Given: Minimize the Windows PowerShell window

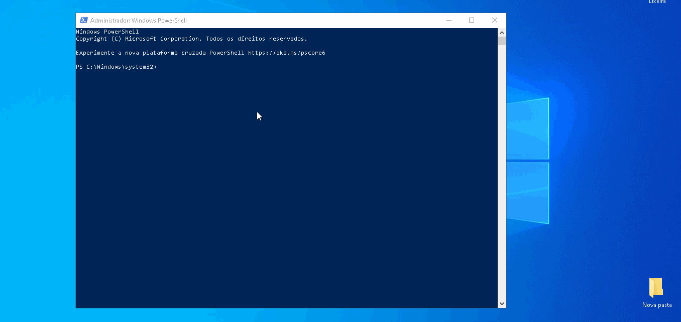Looking at the screenshot, I should point(448,21).
